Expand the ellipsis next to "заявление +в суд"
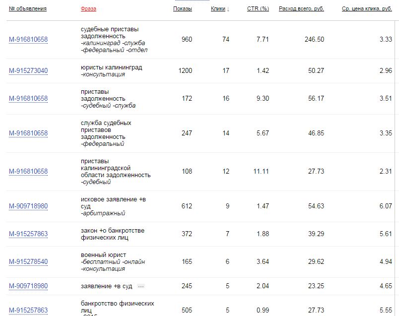 pyautogui.click(x=141, y=286)
